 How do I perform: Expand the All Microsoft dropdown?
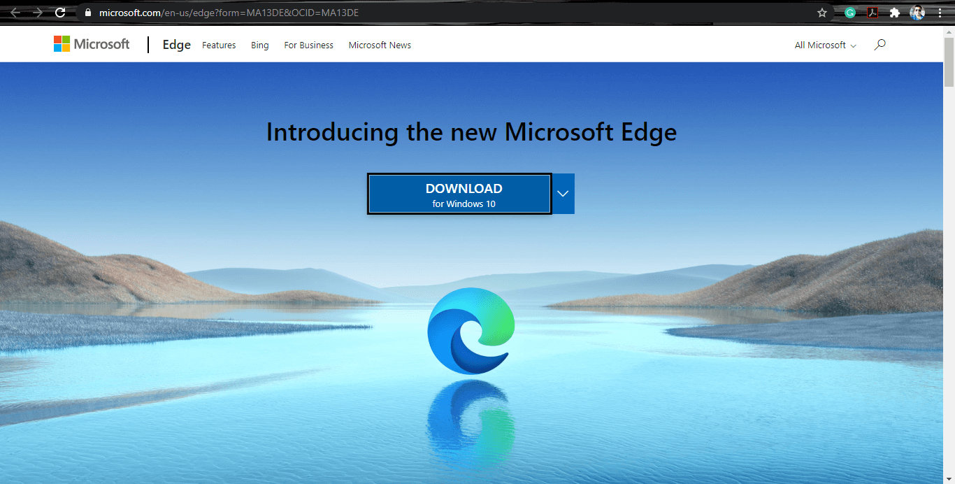pos(825,45)
